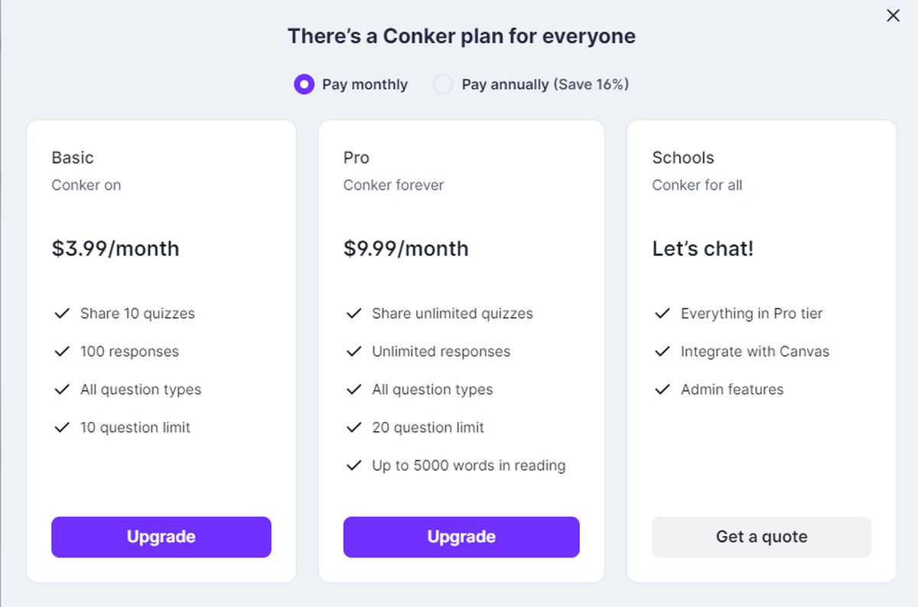918x607 pixels.
Task: Click checkmark beside Admin features
Action: point(662,389)
